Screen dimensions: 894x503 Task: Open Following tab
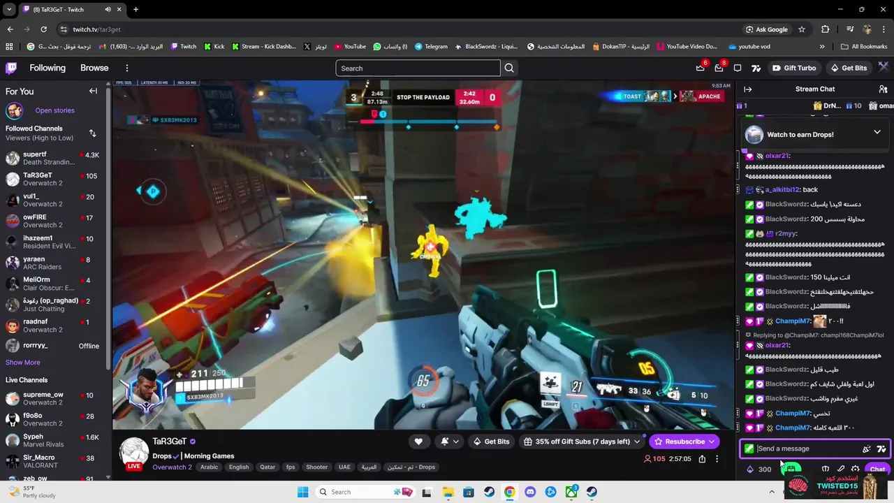(x=47, y=68)
